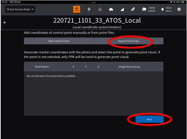The height and width of the screenshot is (139, 187).
Task: Select the Point Name column header
Action: (42, 67)
